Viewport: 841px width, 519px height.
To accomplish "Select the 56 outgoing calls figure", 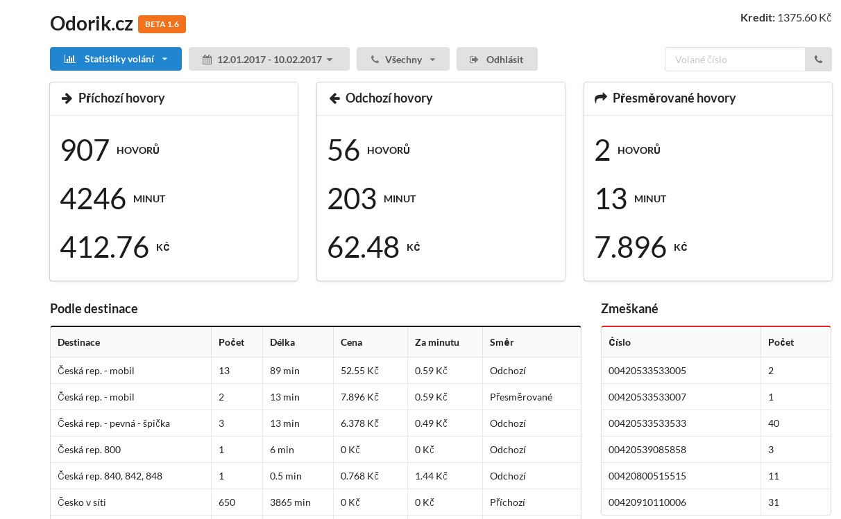I will (343, 150).
